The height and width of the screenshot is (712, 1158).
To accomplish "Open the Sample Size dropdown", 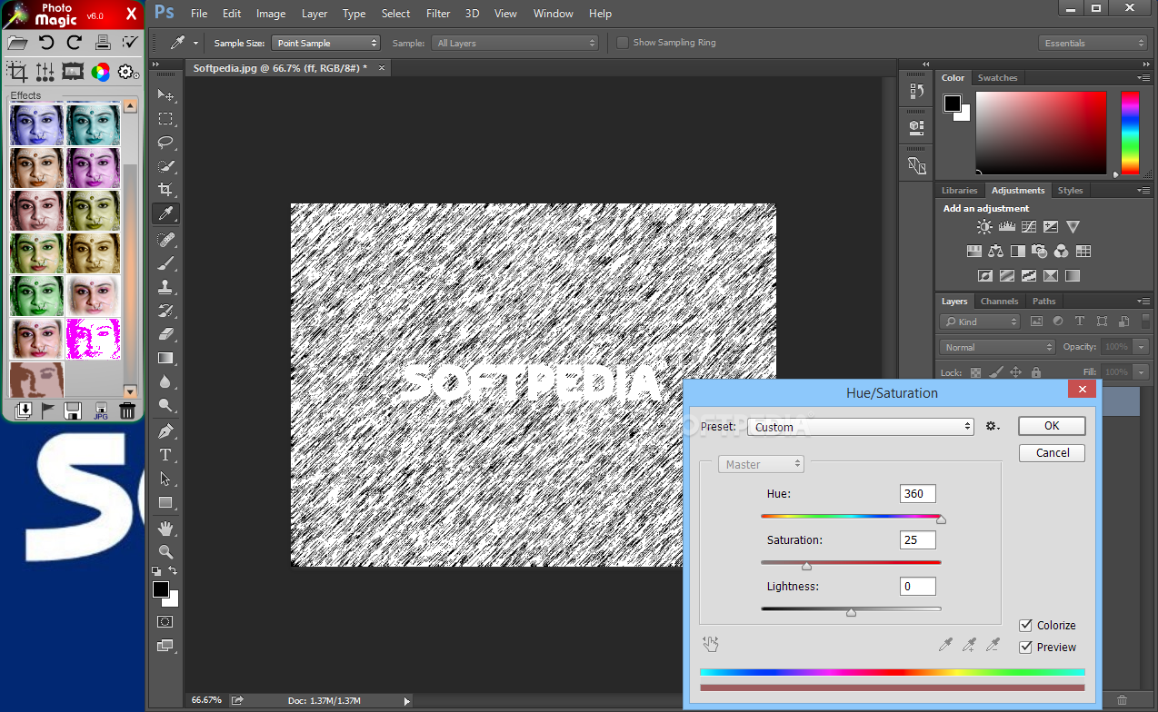I will (x=325, y=43).
